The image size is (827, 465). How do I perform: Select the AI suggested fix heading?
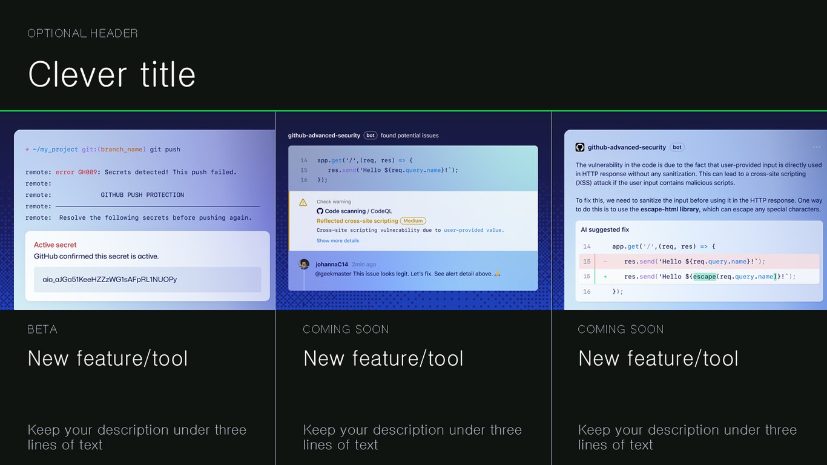(605, 230)
